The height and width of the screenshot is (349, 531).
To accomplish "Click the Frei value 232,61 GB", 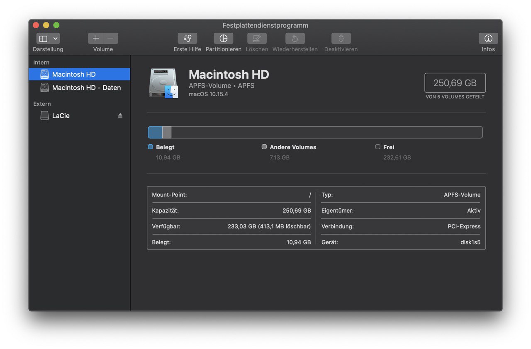I will click(397, 158).
